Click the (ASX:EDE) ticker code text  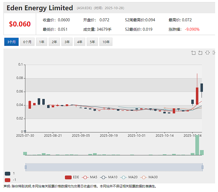[x=84, y=8]
